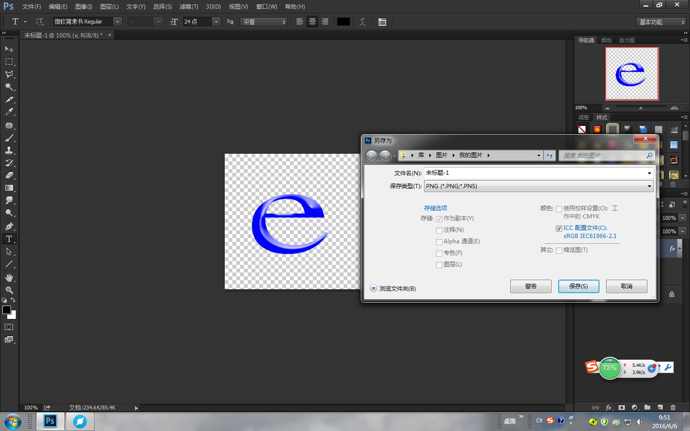Open the font family dropdown
This screenshot has width=690, height=431.
pos(117,22)
